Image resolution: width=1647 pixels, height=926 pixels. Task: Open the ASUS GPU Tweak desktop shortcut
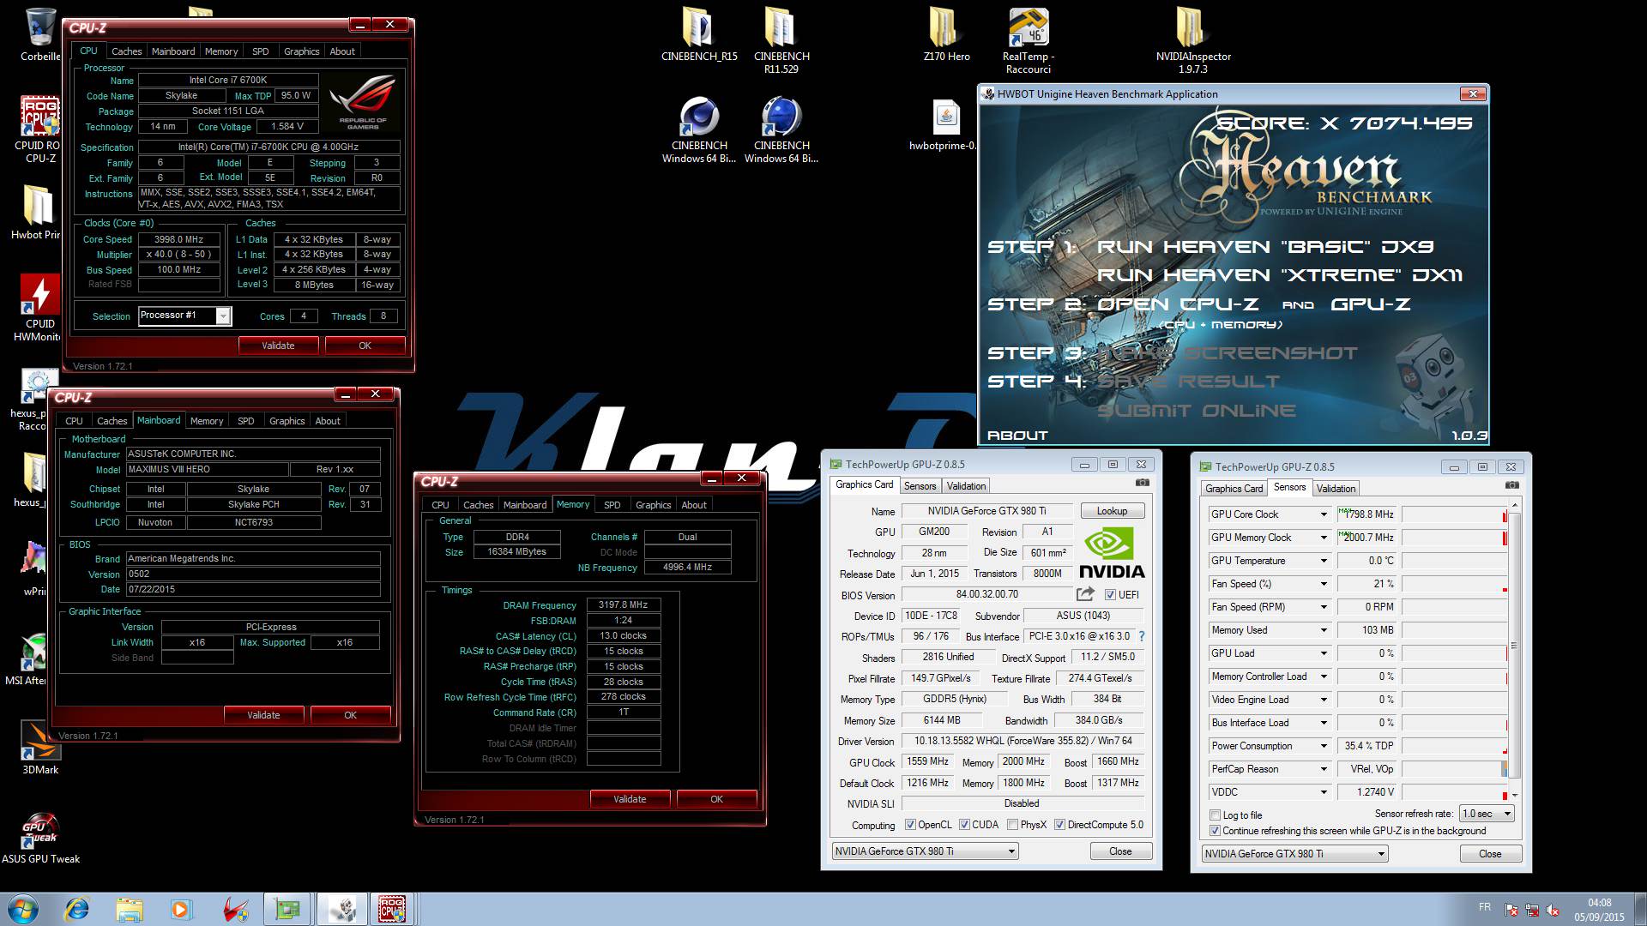(x=40, y=837)
